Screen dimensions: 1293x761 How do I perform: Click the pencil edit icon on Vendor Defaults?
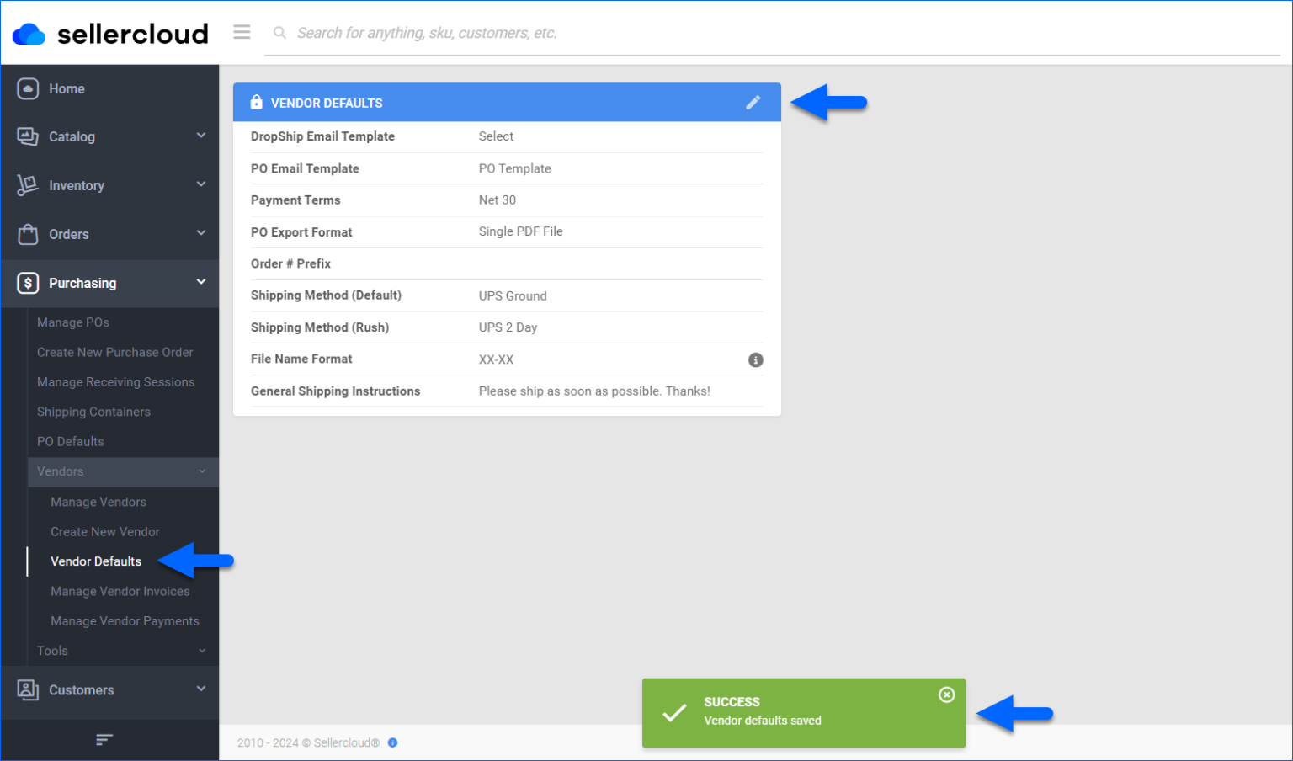click(753, 102)
